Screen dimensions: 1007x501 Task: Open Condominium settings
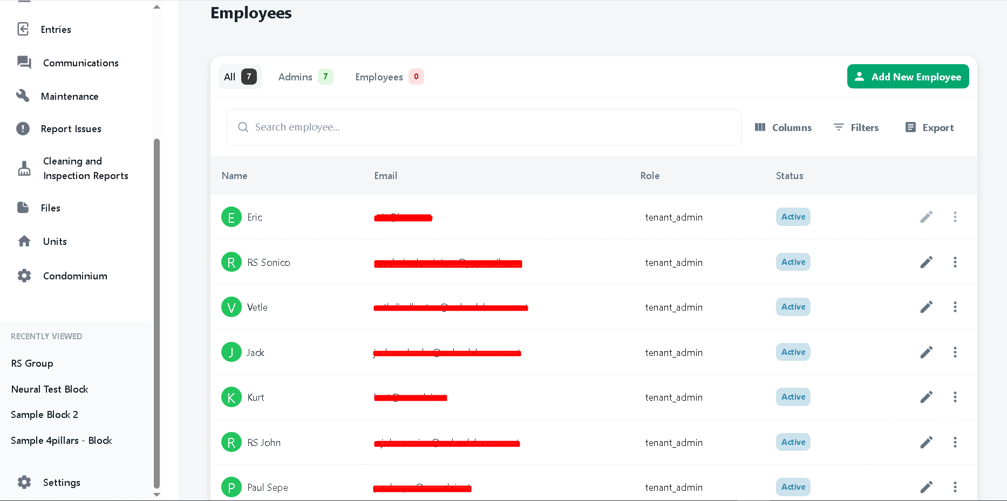coord(74,276)
